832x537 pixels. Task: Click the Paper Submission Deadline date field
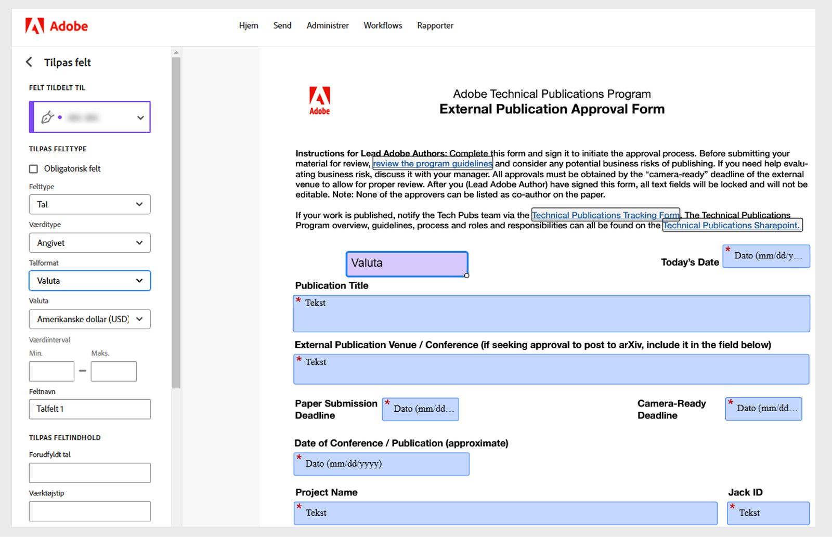[x=421, y=409]
